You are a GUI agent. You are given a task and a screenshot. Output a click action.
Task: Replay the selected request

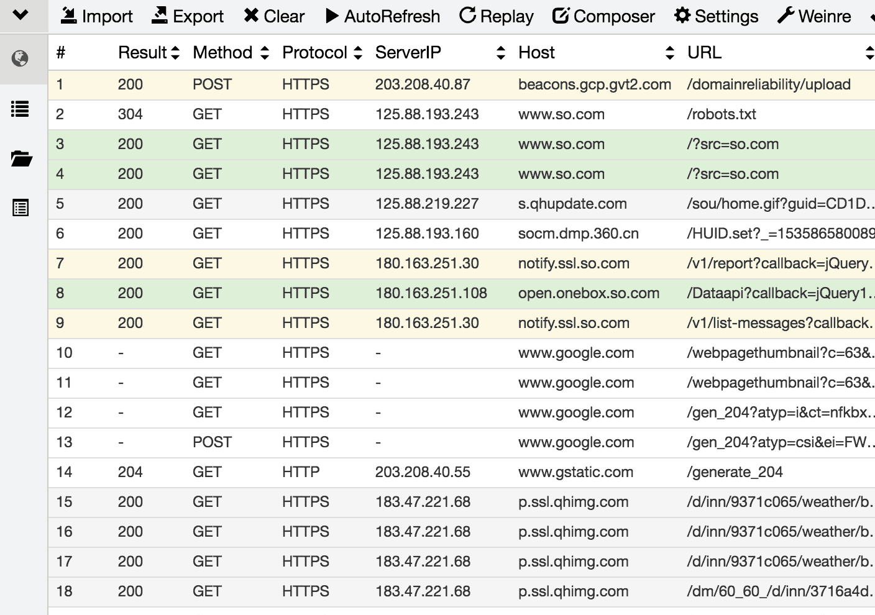coord(497,16)
